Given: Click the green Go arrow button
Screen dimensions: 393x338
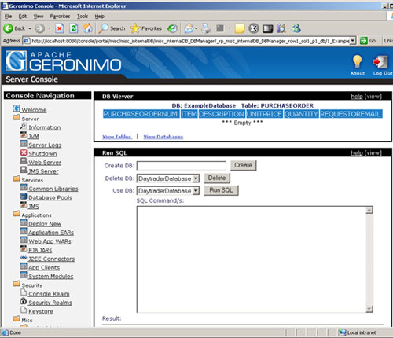Looking at the screenshot, I should click(364, 41).
